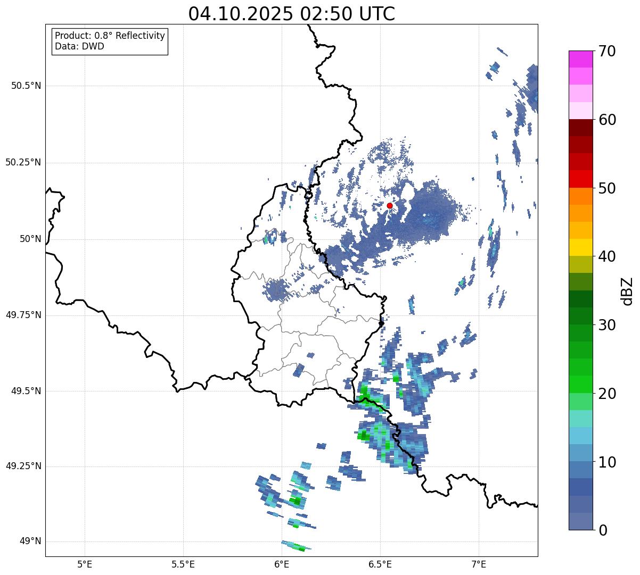Click the 49.5°N latitude tick label
Screen dimensions: 640x575
(x=26, y=391)
